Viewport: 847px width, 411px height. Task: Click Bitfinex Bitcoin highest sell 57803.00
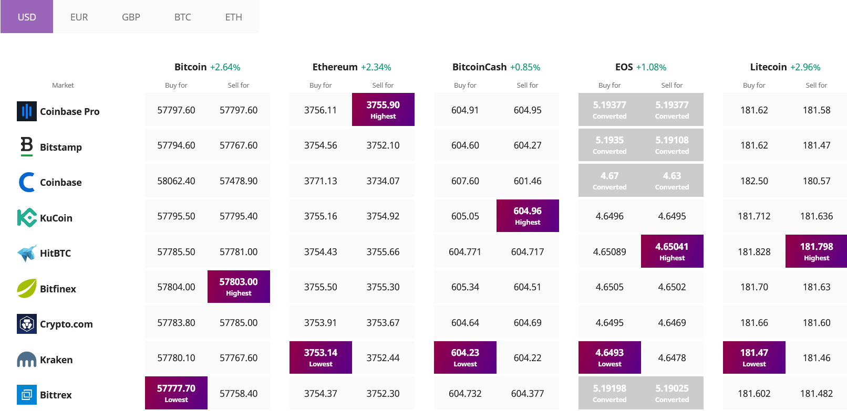(239, 287)
